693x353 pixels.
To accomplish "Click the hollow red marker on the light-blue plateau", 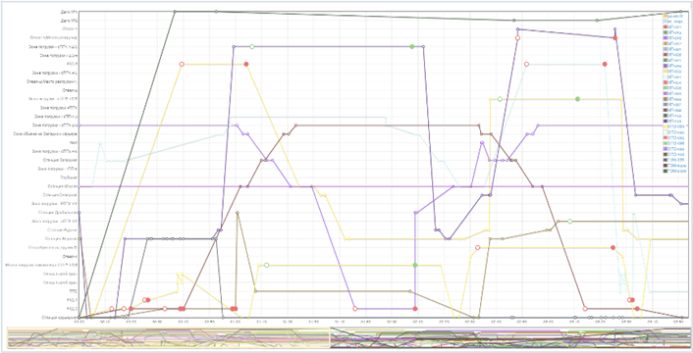I will 526,64.
